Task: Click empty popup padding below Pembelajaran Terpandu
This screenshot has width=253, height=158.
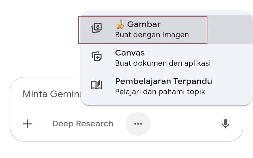Action: 166,100
